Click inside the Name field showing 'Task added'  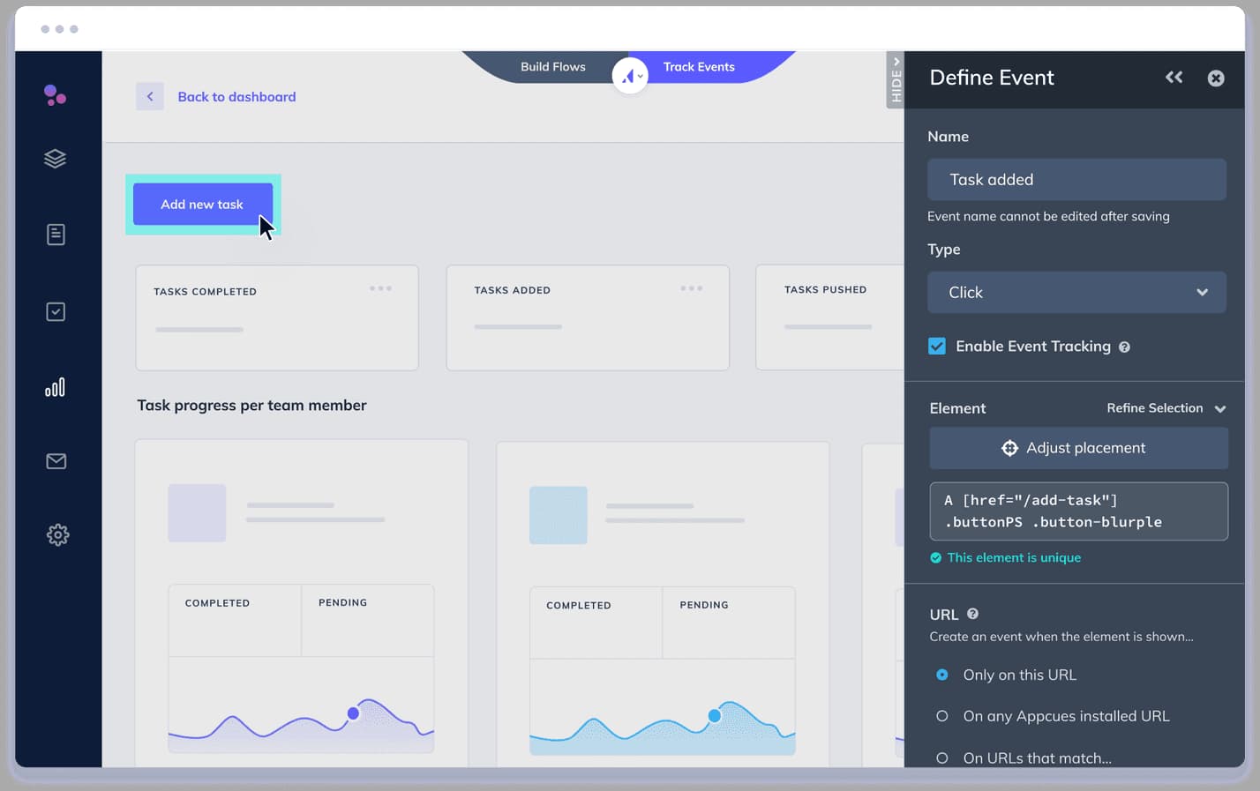tap(1076, 179)
